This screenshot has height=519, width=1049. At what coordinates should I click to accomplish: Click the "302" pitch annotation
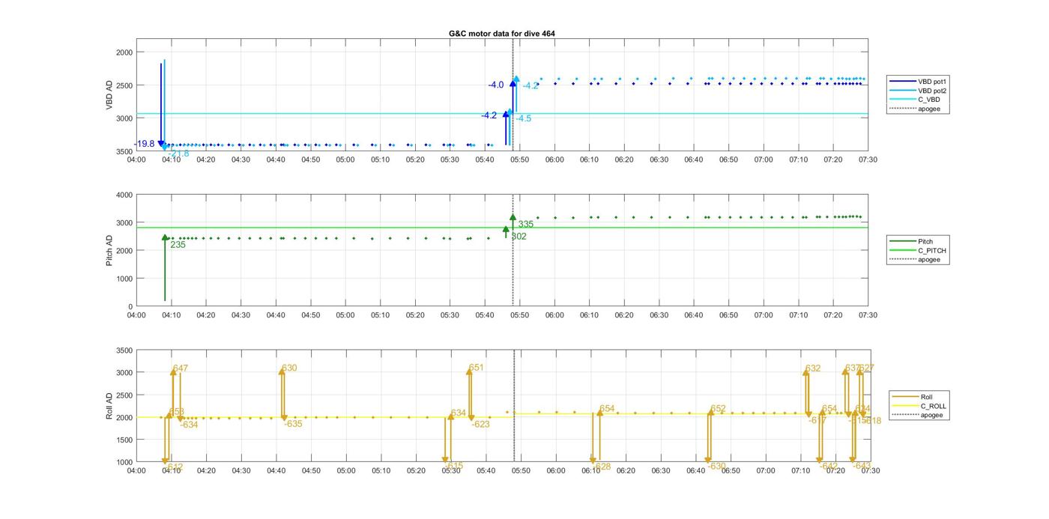(519, 237)
